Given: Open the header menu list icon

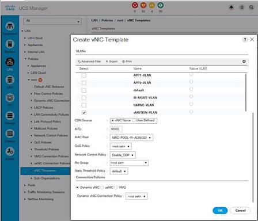Looking at the screenshot, I should (x=242, y=7).
